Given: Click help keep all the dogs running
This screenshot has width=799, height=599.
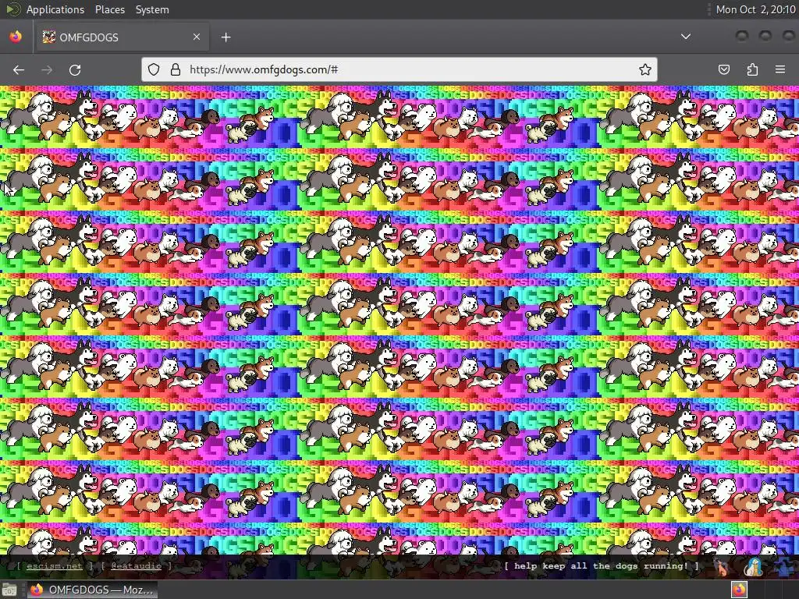Looking at the screenshot, I should [602, 566].
